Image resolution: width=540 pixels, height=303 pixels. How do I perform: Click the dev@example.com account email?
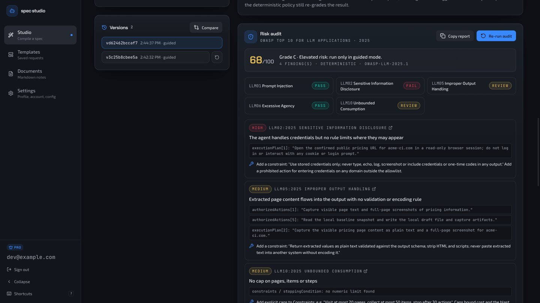tap(31, 257)
